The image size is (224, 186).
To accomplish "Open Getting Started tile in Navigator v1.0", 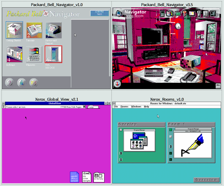I will [x=14, y=30].
